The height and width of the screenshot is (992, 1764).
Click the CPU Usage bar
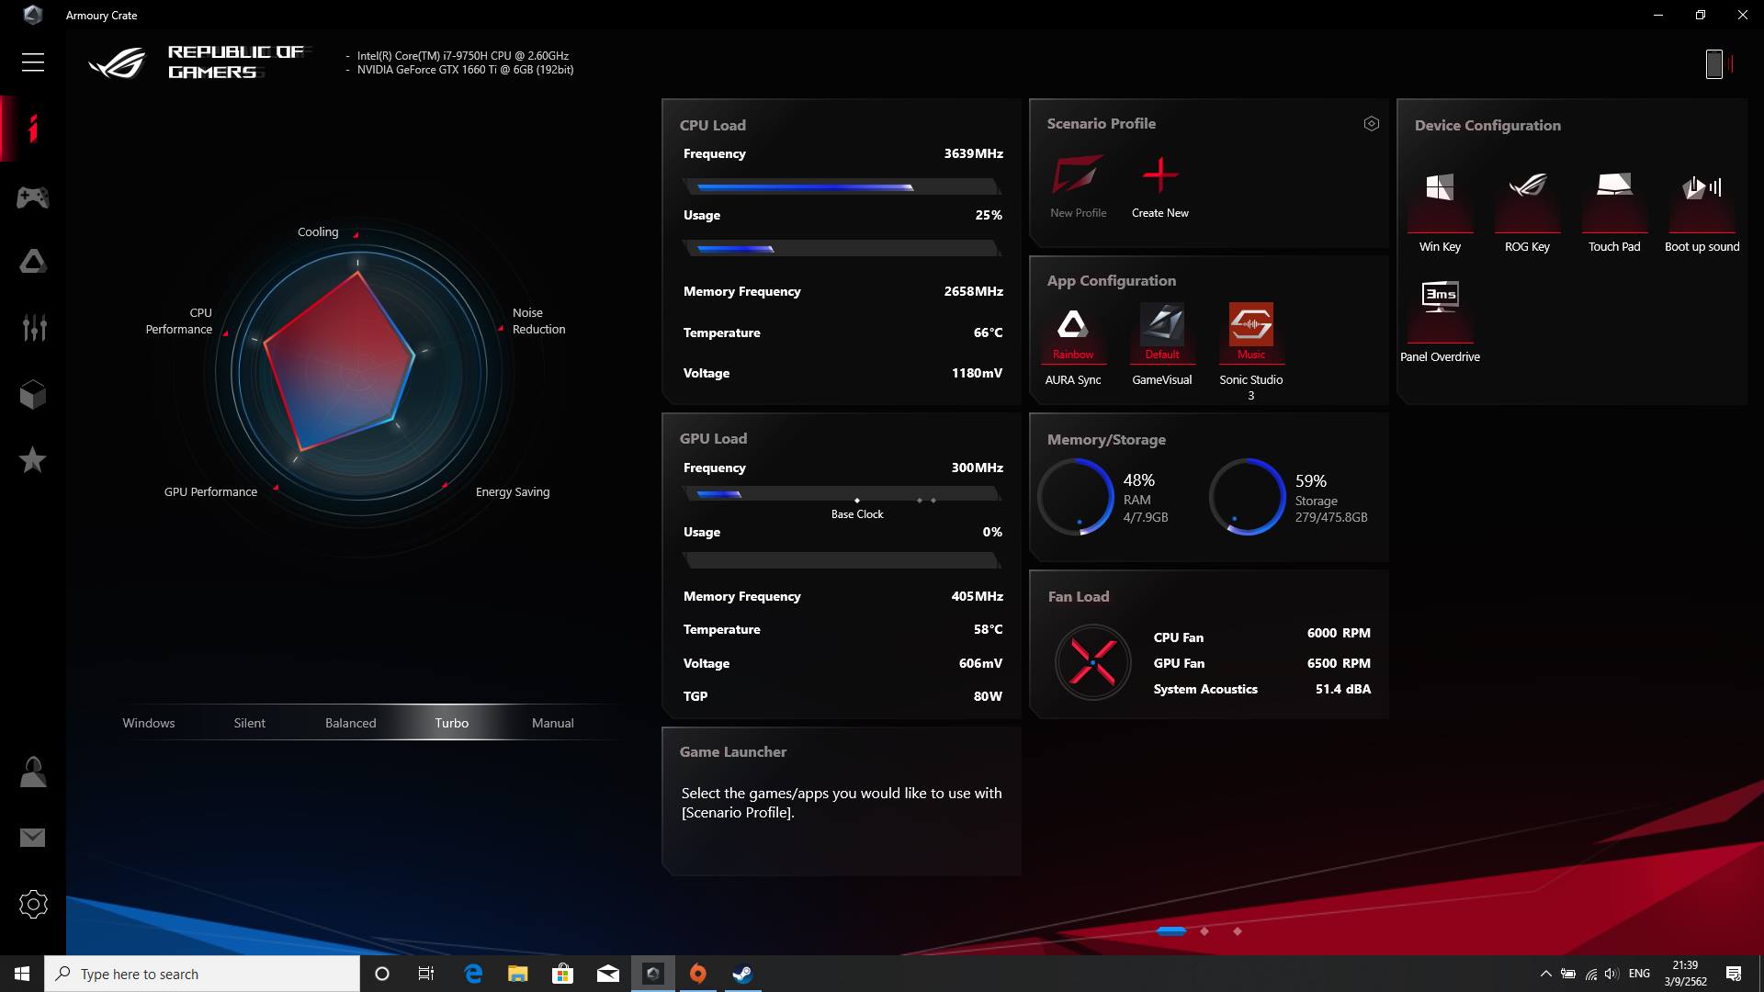coord(842,248)
